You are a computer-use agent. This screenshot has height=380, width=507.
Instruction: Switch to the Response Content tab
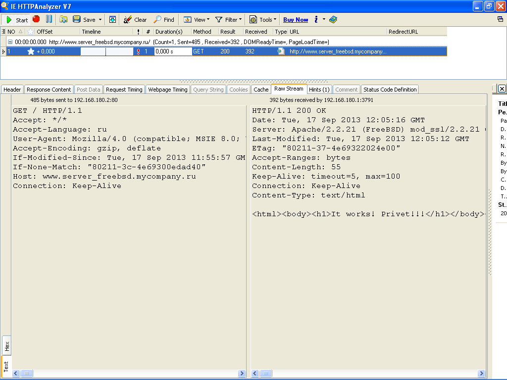click(x=49, y=90)
